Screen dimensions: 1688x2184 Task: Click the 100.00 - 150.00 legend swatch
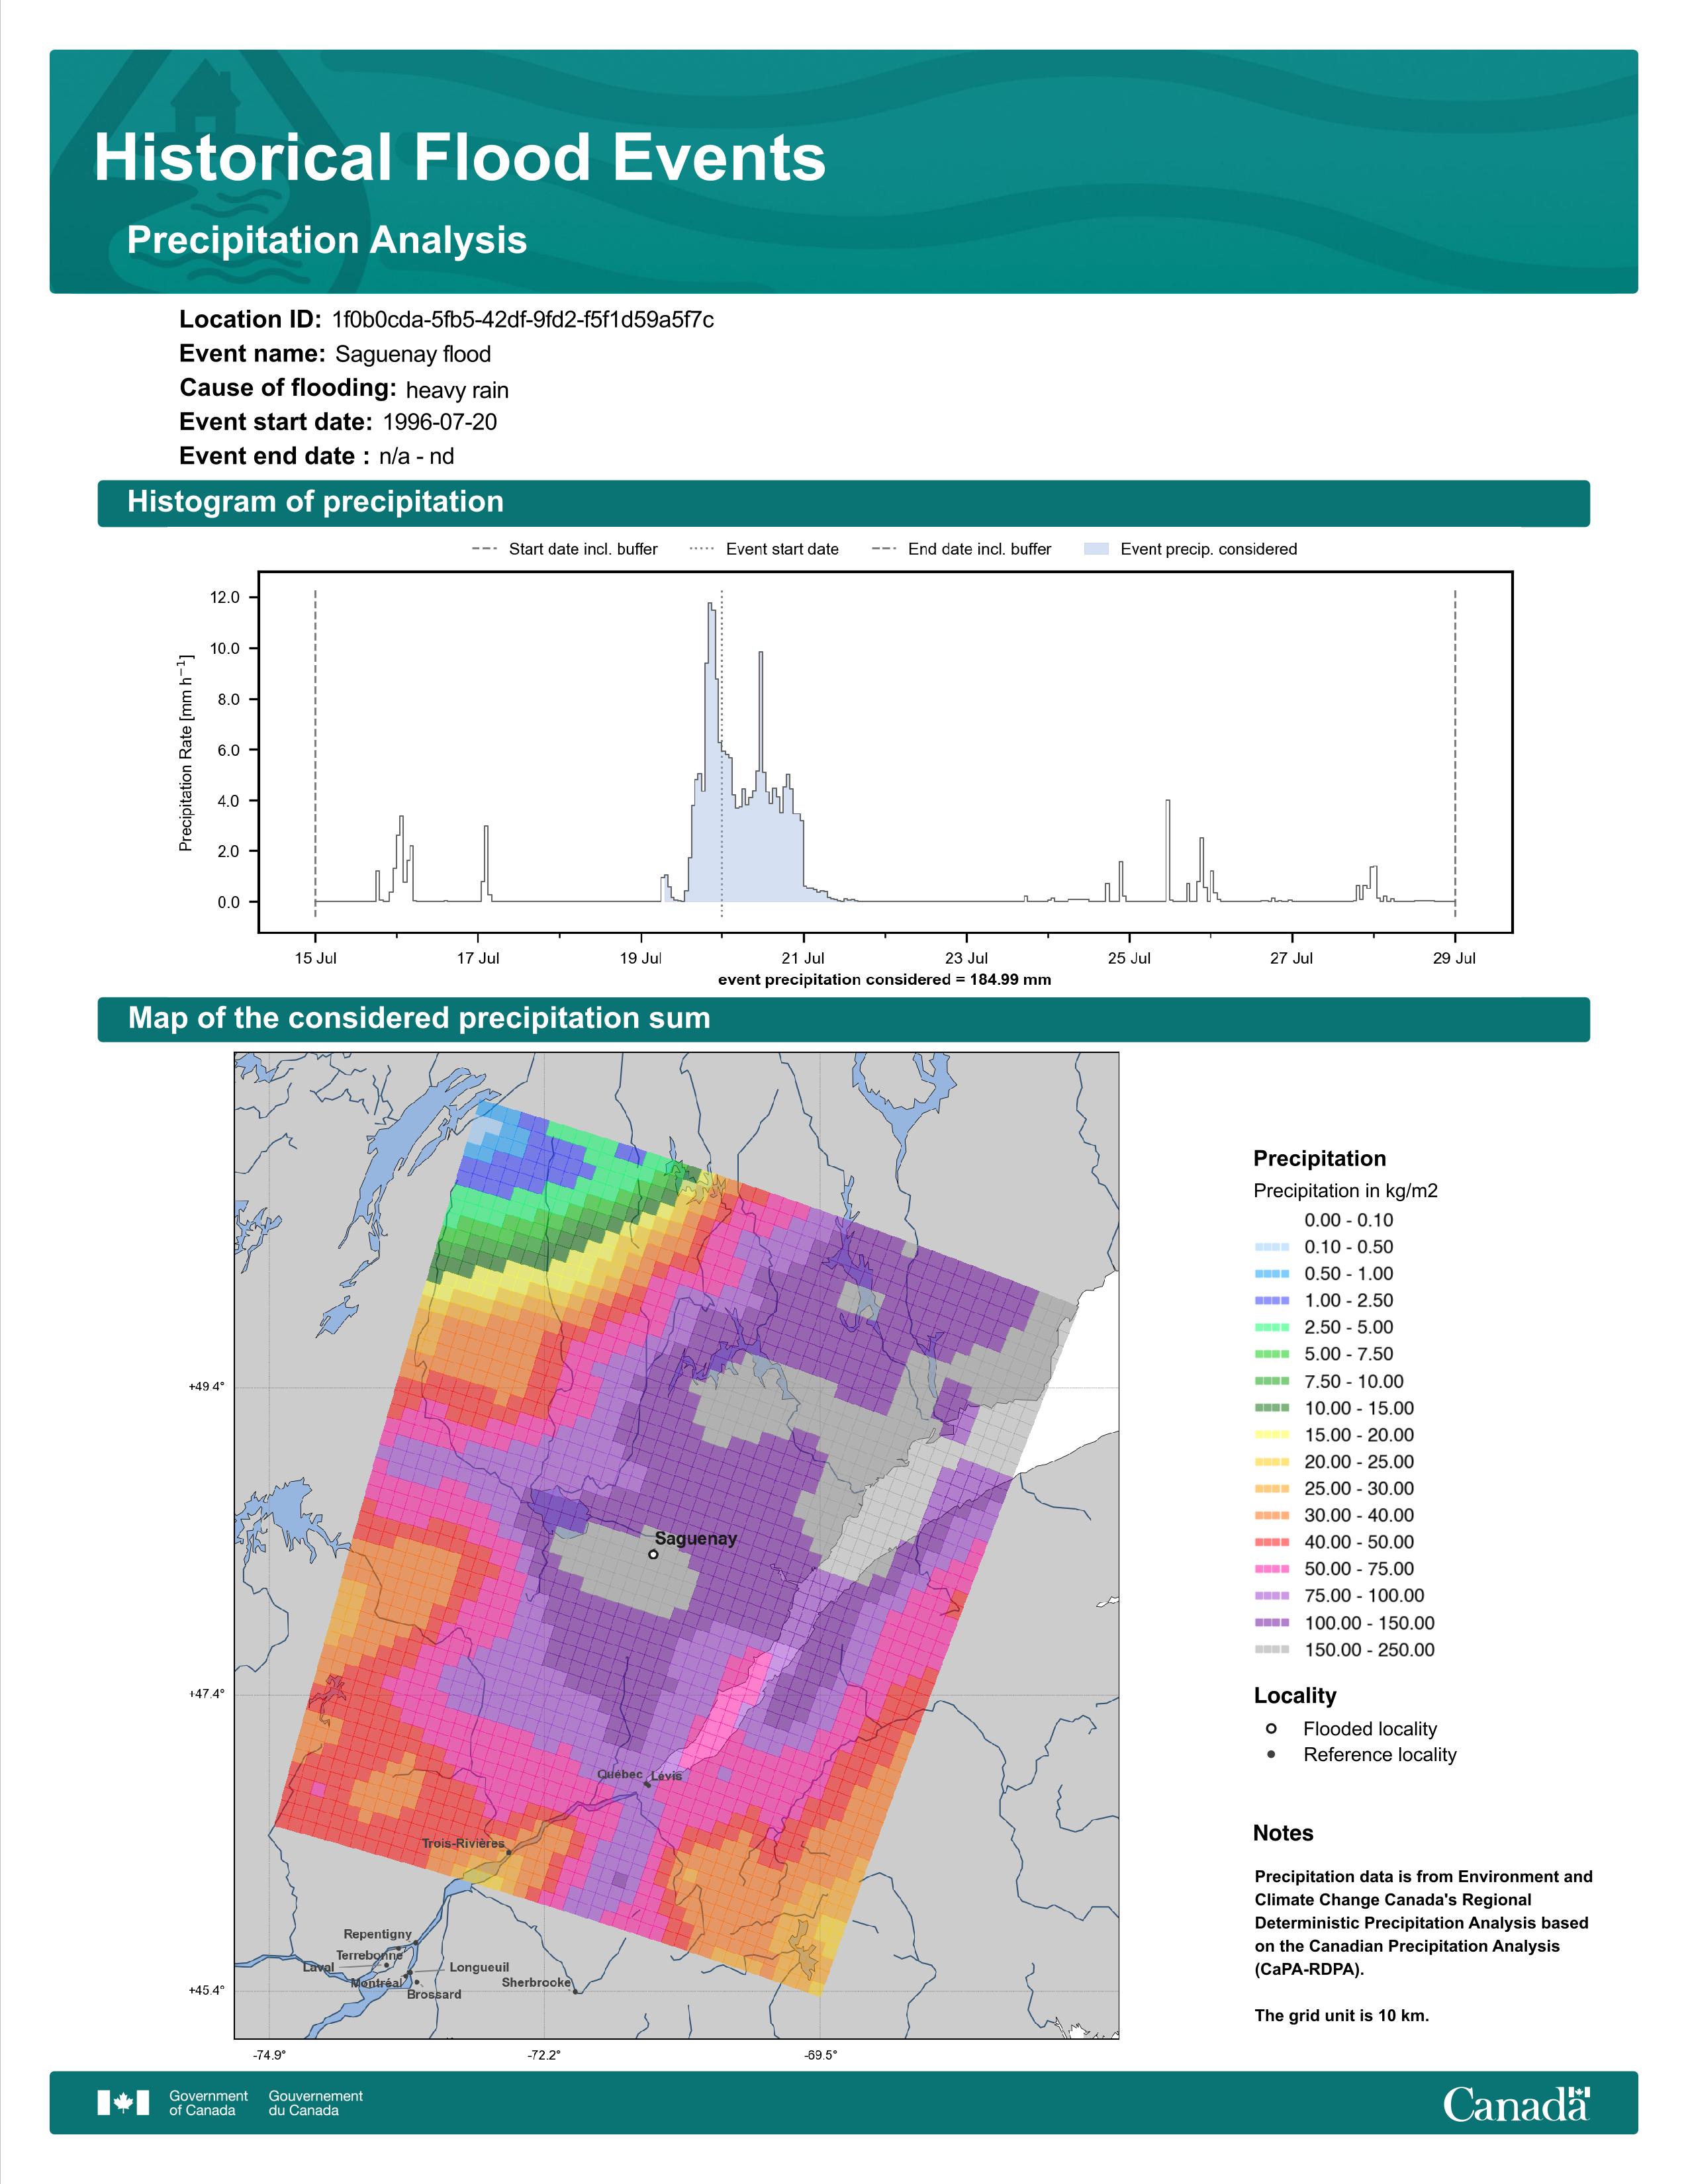pyautogui.click(x=1272, y=1624)
